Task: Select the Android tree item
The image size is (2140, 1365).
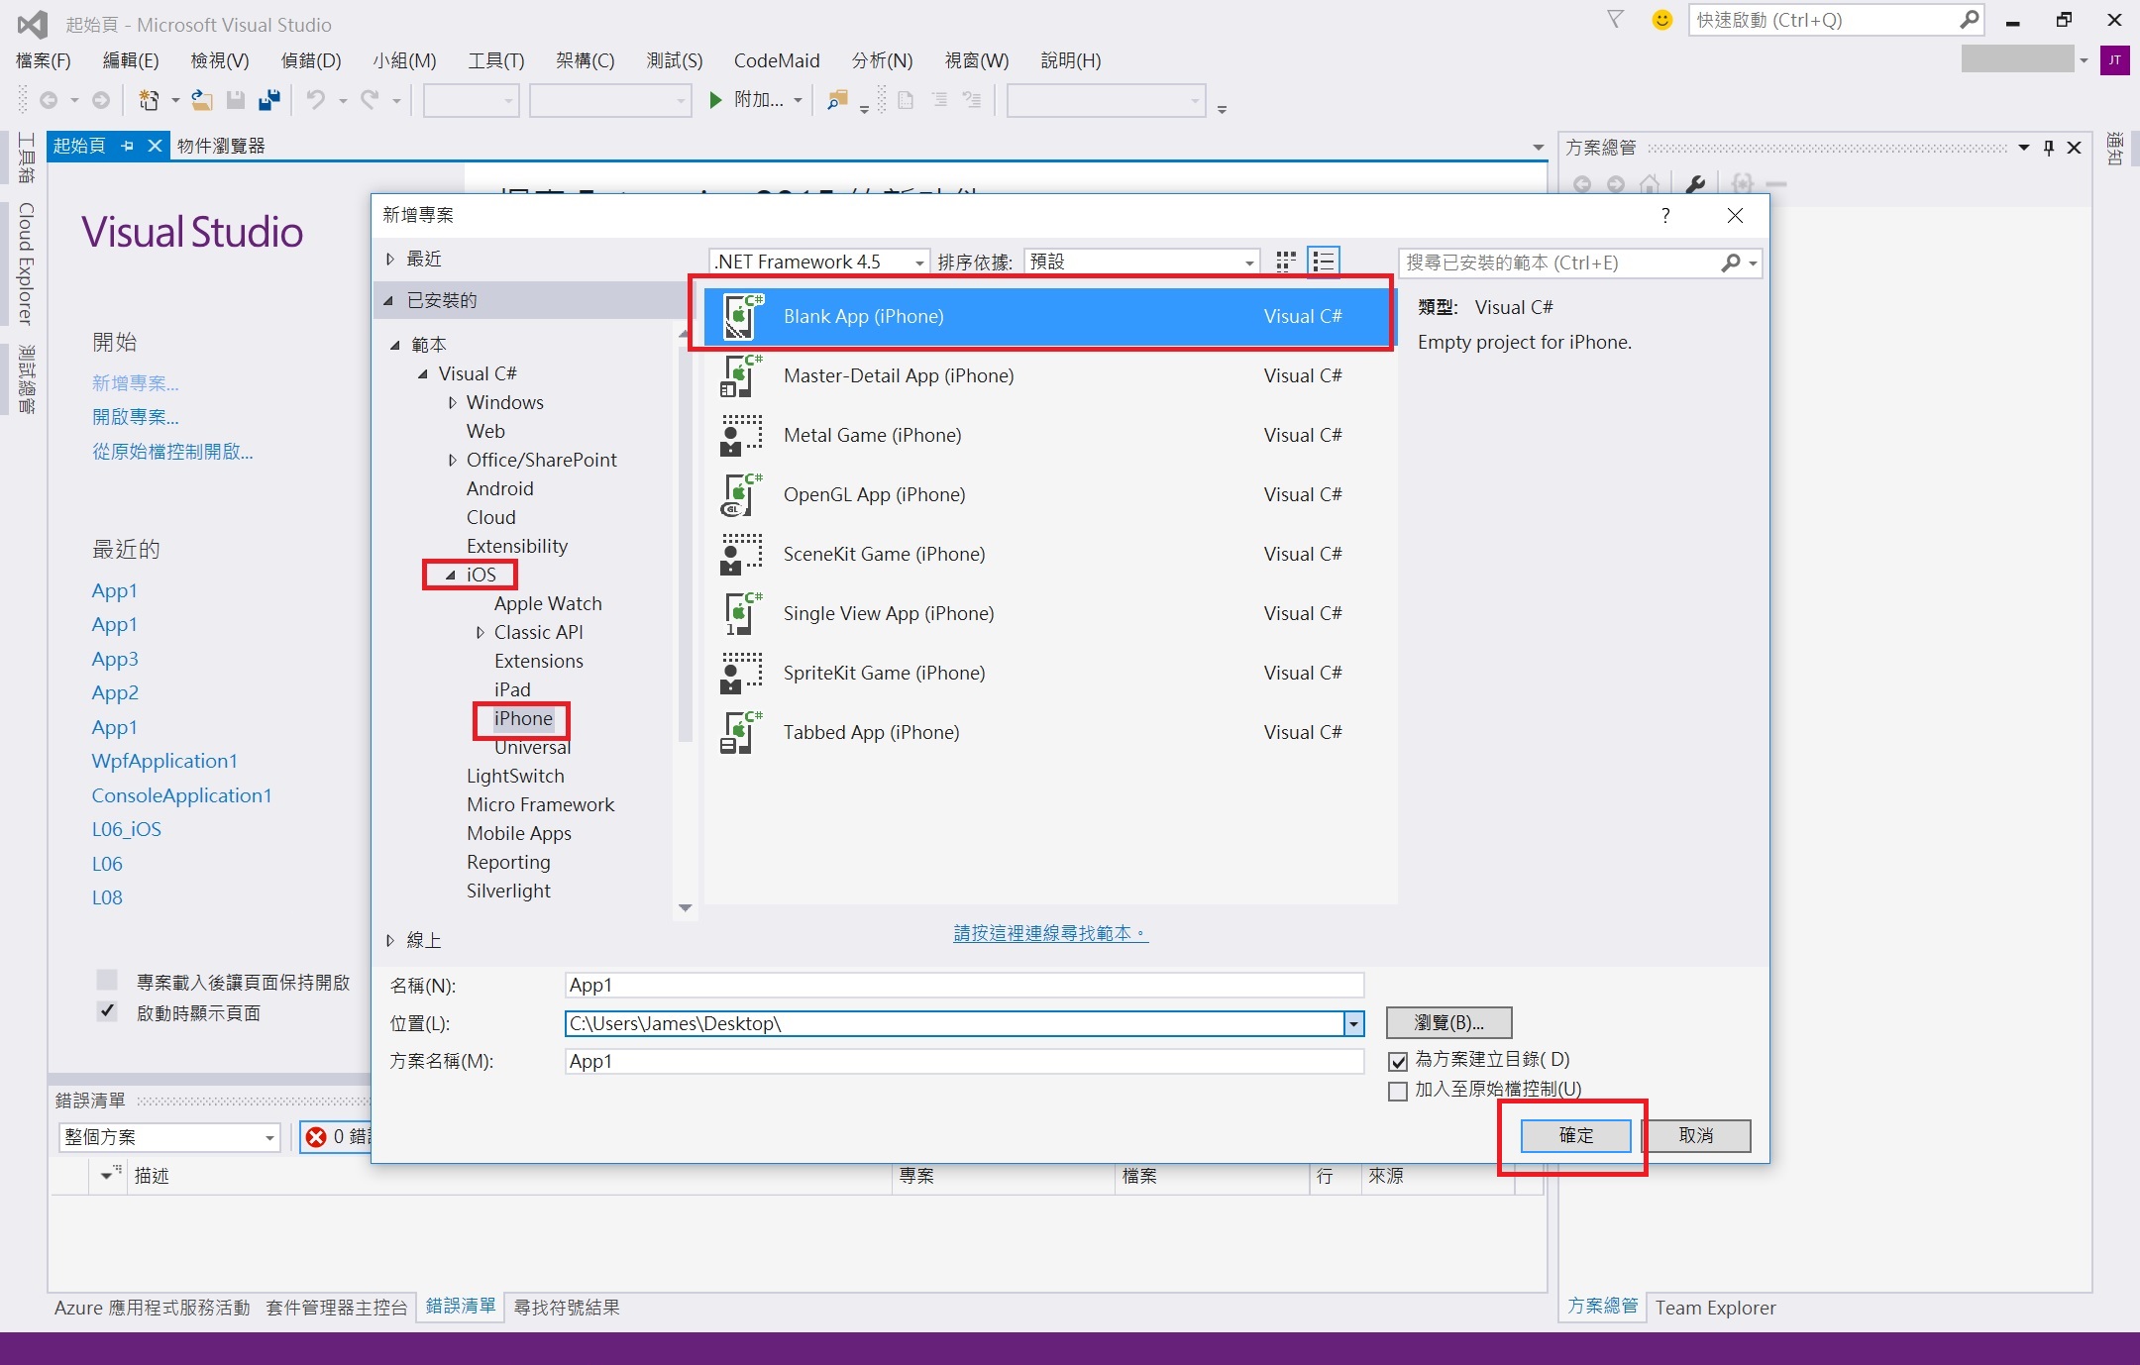Action: coord(499,488)
